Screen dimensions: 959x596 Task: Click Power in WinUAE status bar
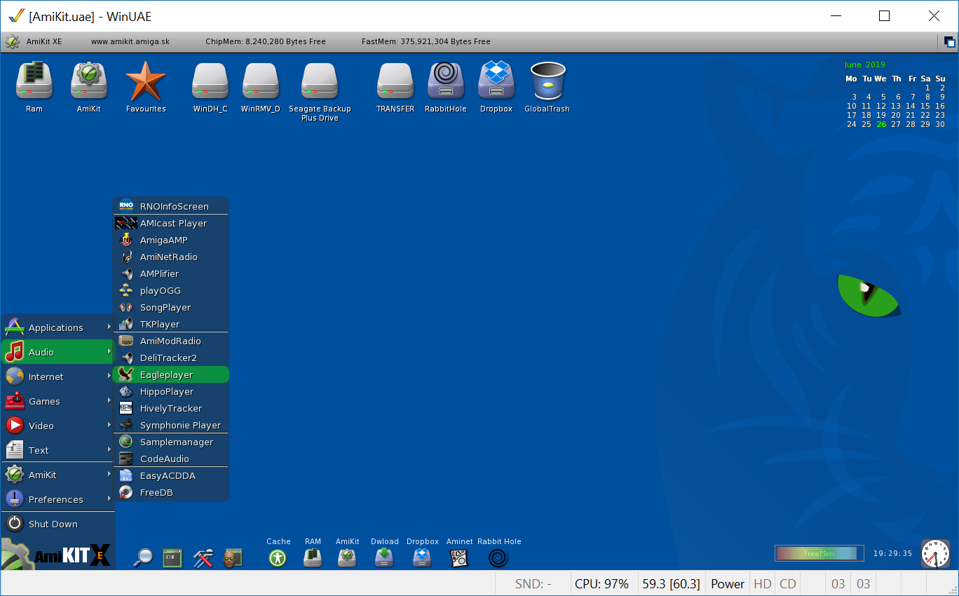(x=728, y=584)
